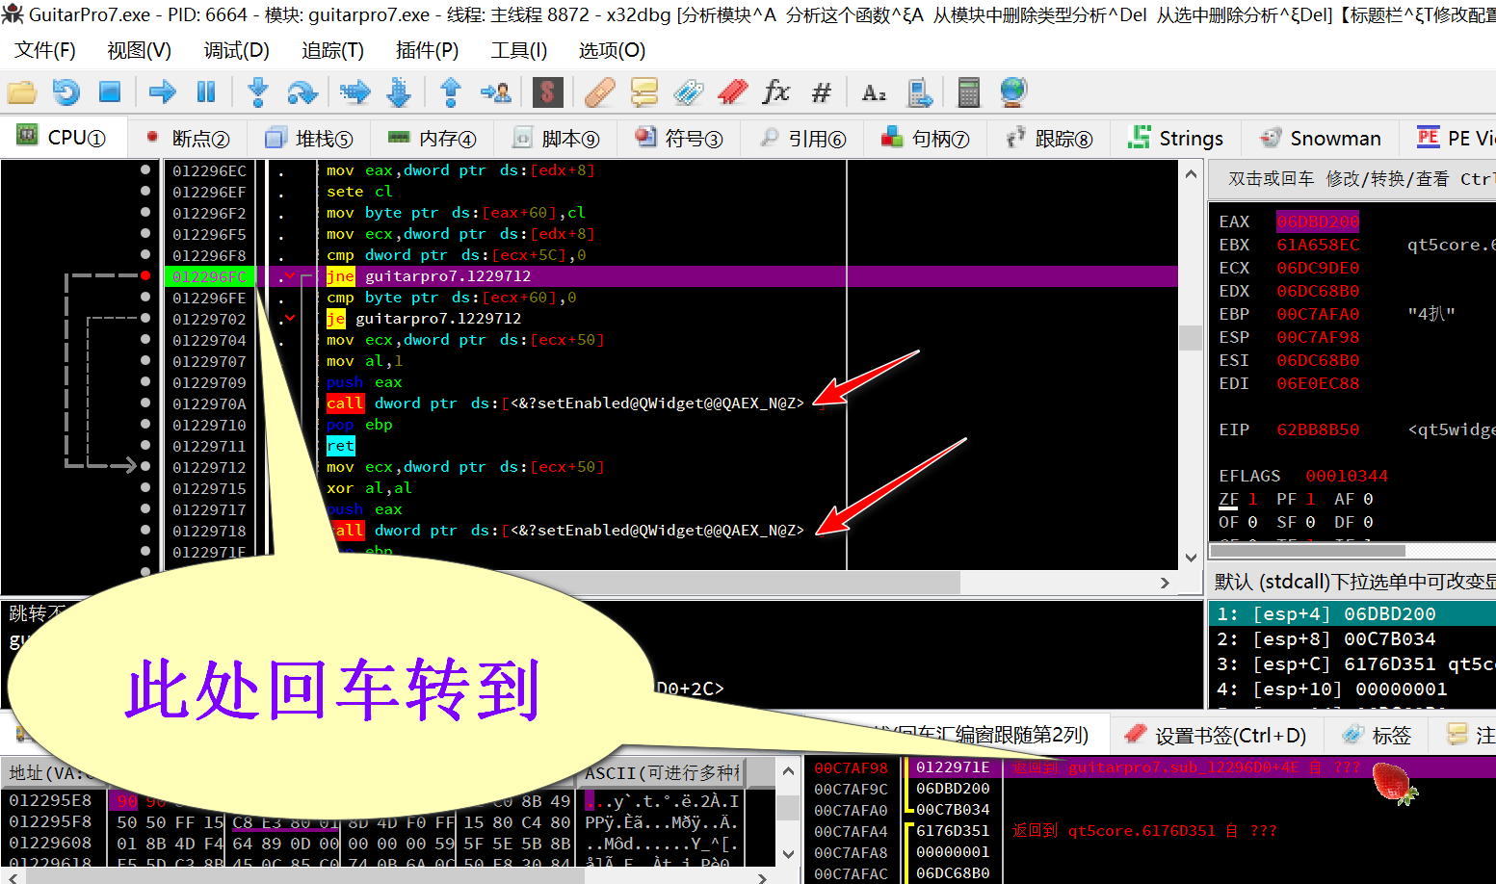Switch to the Snowman tab
This screenshot has width=1496, height=884.
[1321, 139]
